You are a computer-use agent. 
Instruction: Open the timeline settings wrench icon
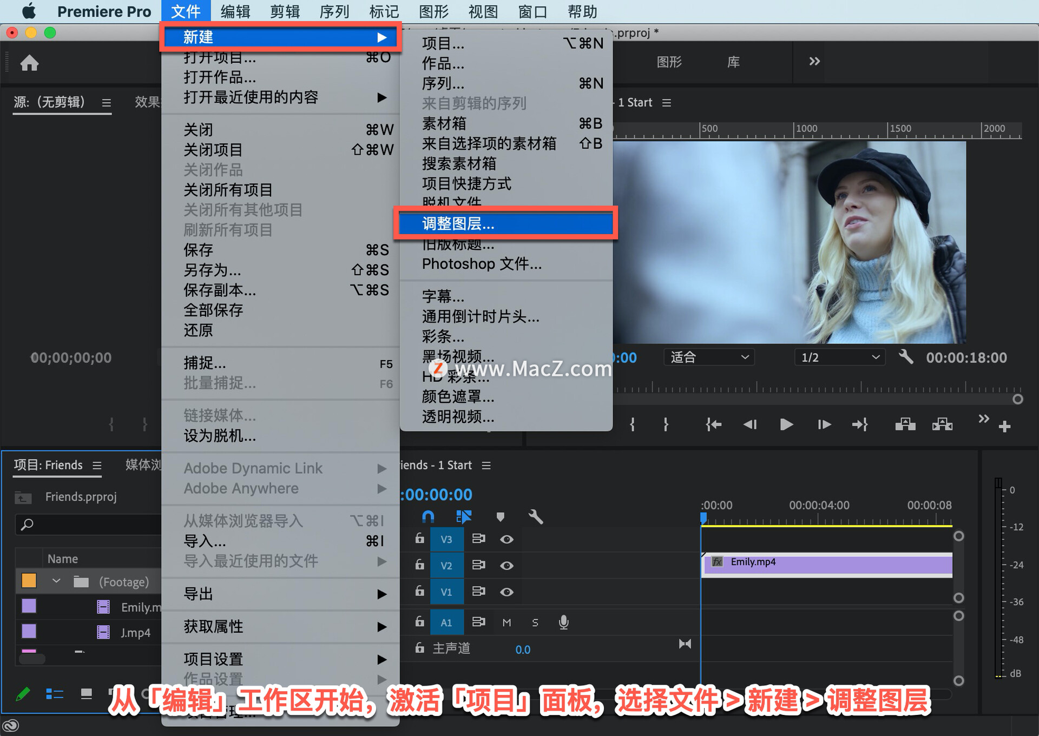tap(535, 516)
